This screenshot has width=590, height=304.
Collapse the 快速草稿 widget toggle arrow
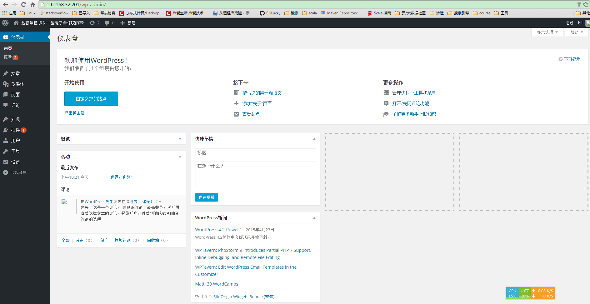click(x=314, y=139)
